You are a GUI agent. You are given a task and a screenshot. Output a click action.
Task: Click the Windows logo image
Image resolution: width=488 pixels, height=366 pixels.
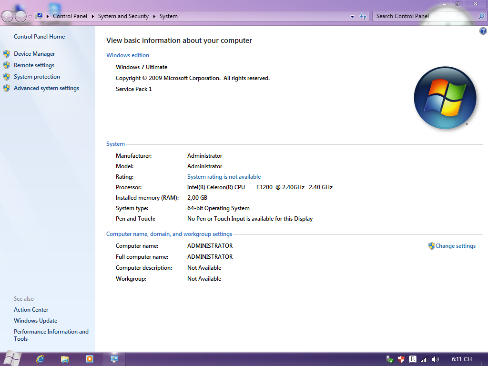tap(445, 98)
